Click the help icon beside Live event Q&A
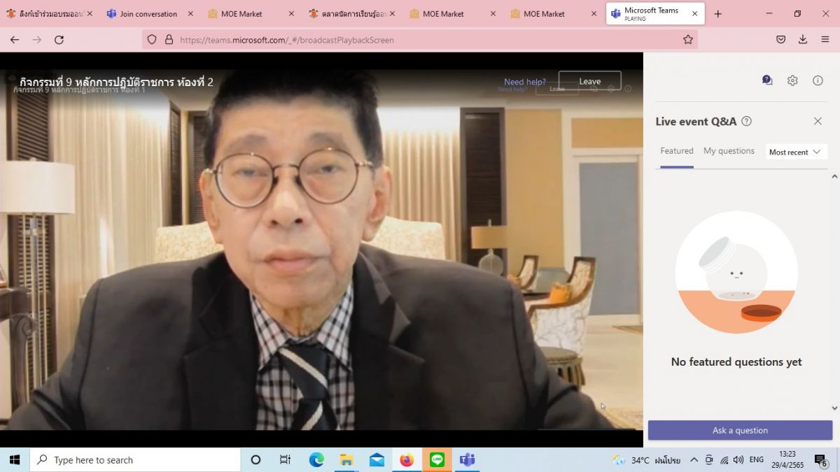840x472 pixels. pos(746,121)
